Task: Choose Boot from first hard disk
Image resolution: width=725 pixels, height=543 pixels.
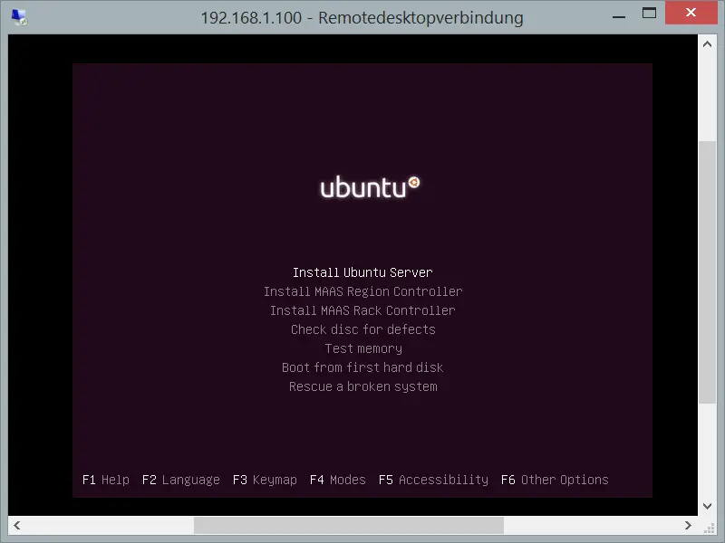Action: [362, 367]
